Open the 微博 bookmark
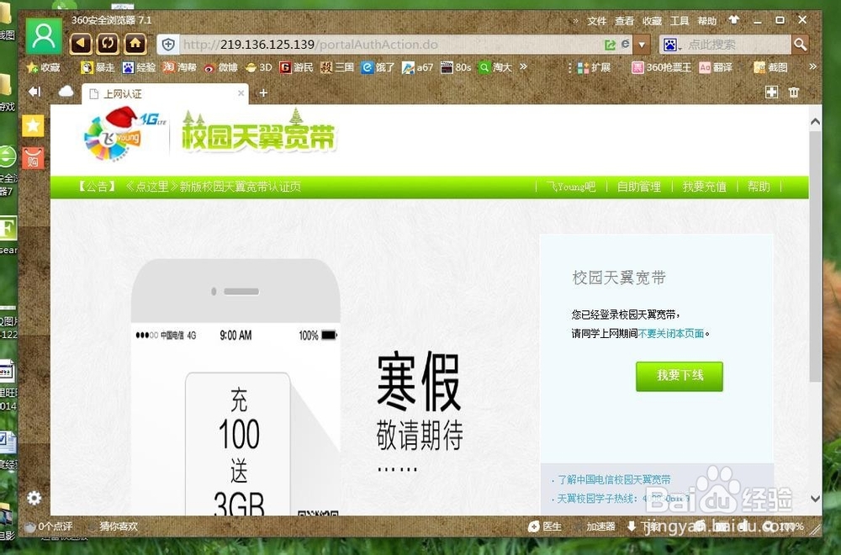Image resolution: width=841 pixels, height=555 pixels. point(220,67)
